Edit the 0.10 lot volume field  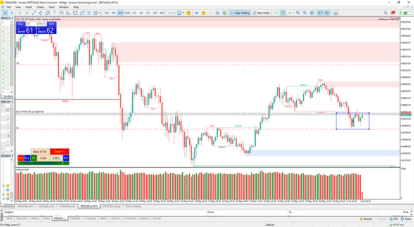[x=39, y=23]
